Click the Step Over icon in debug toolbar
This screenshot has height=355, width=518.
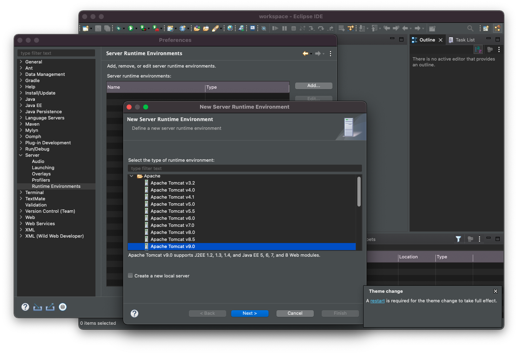(x=321, y=28)
